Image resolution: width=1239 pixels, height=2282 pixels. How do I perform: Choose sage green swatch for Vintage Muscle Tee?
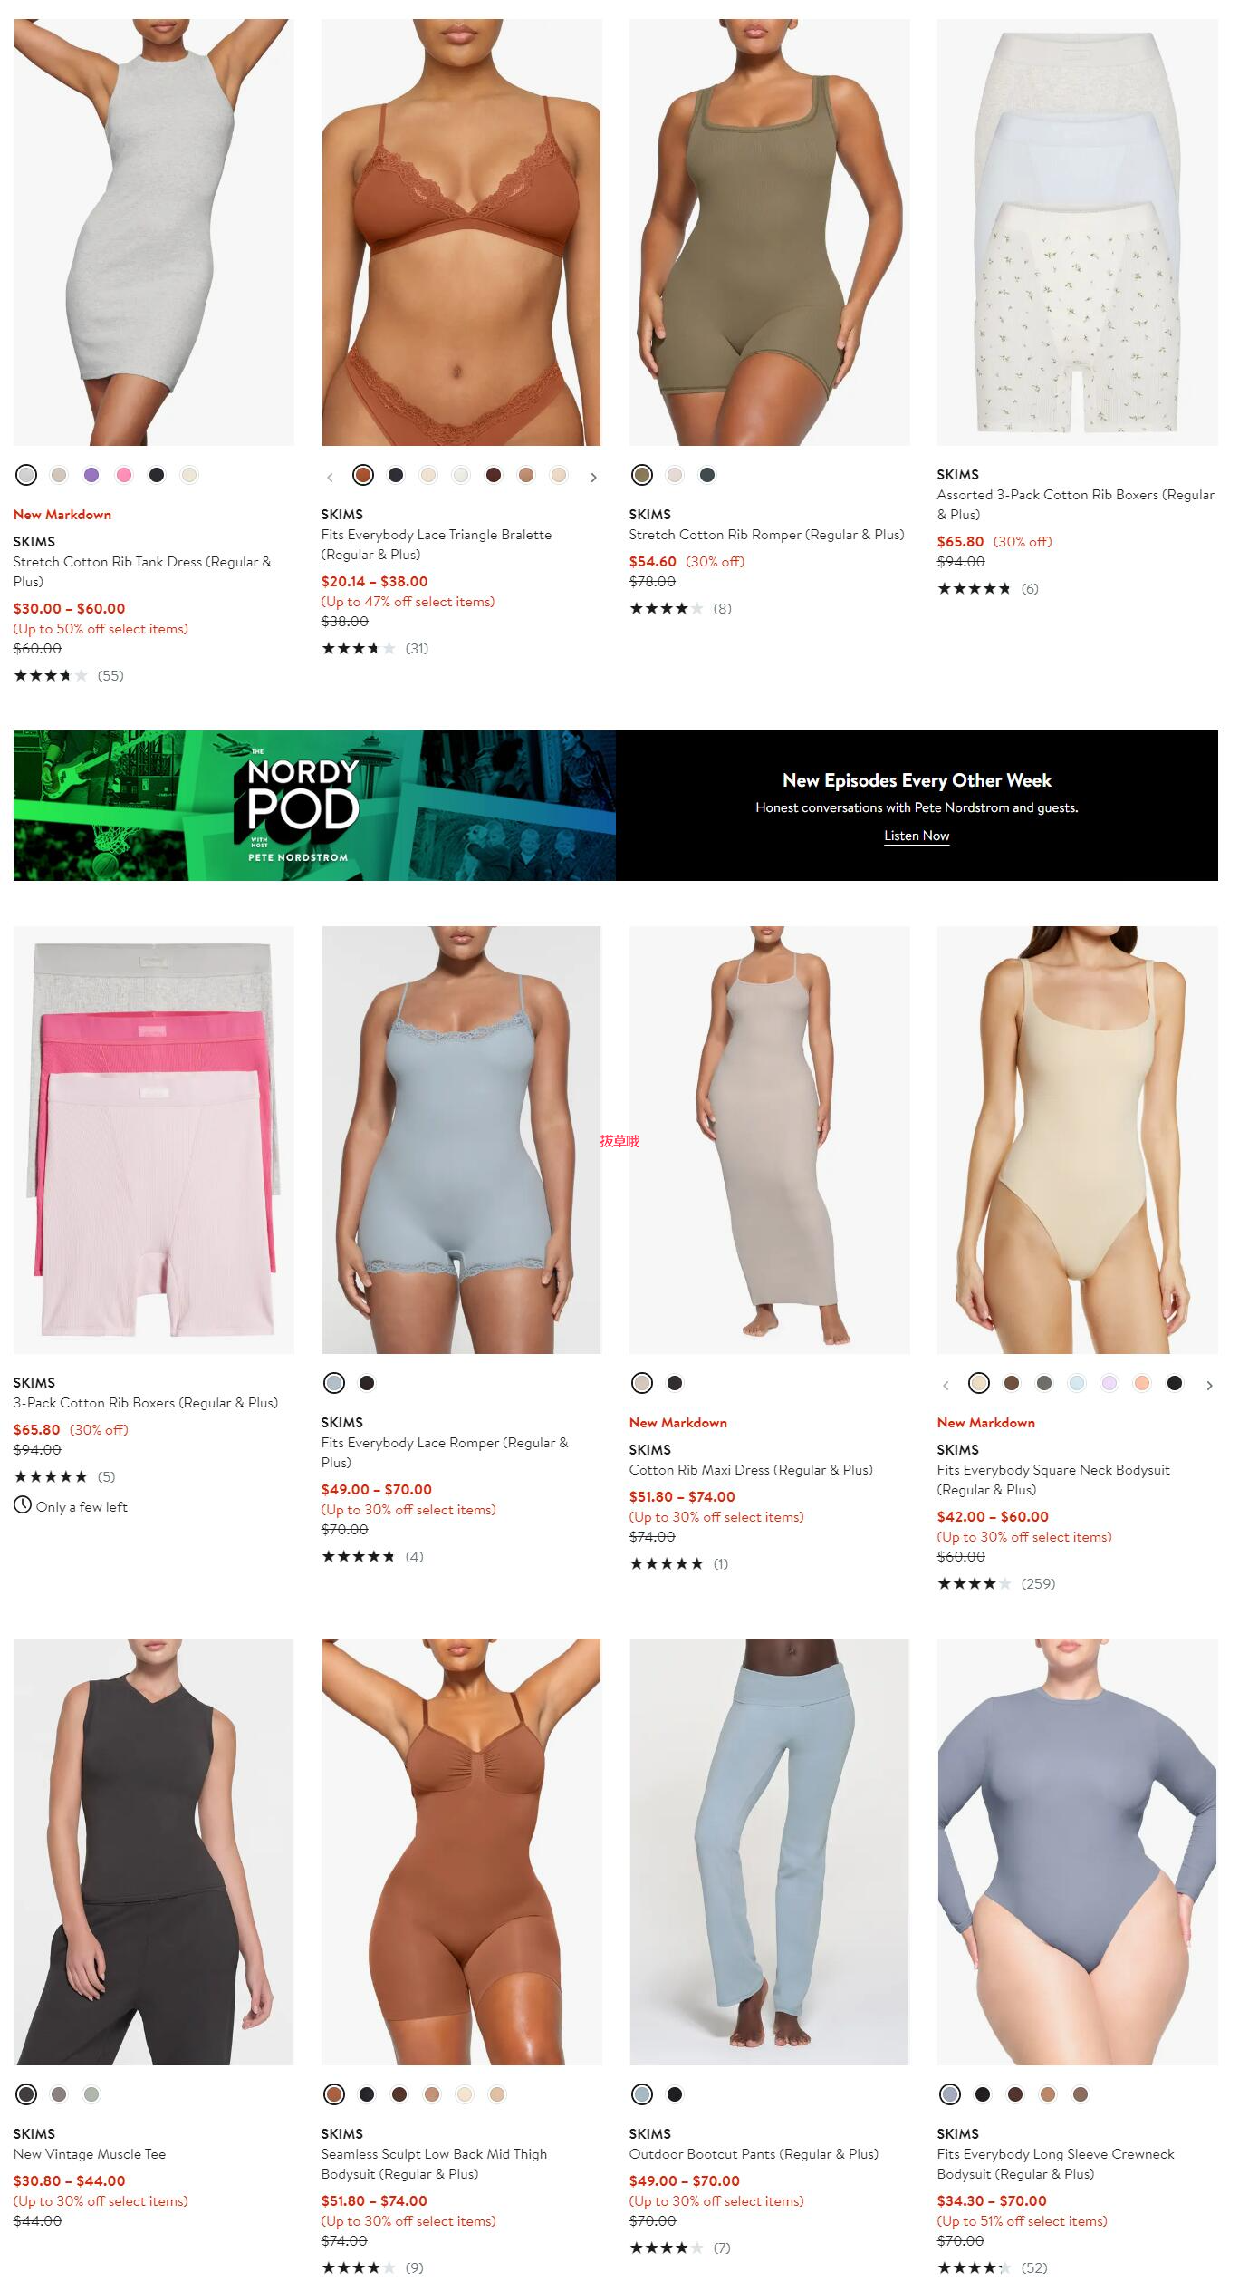[91, 2094]
